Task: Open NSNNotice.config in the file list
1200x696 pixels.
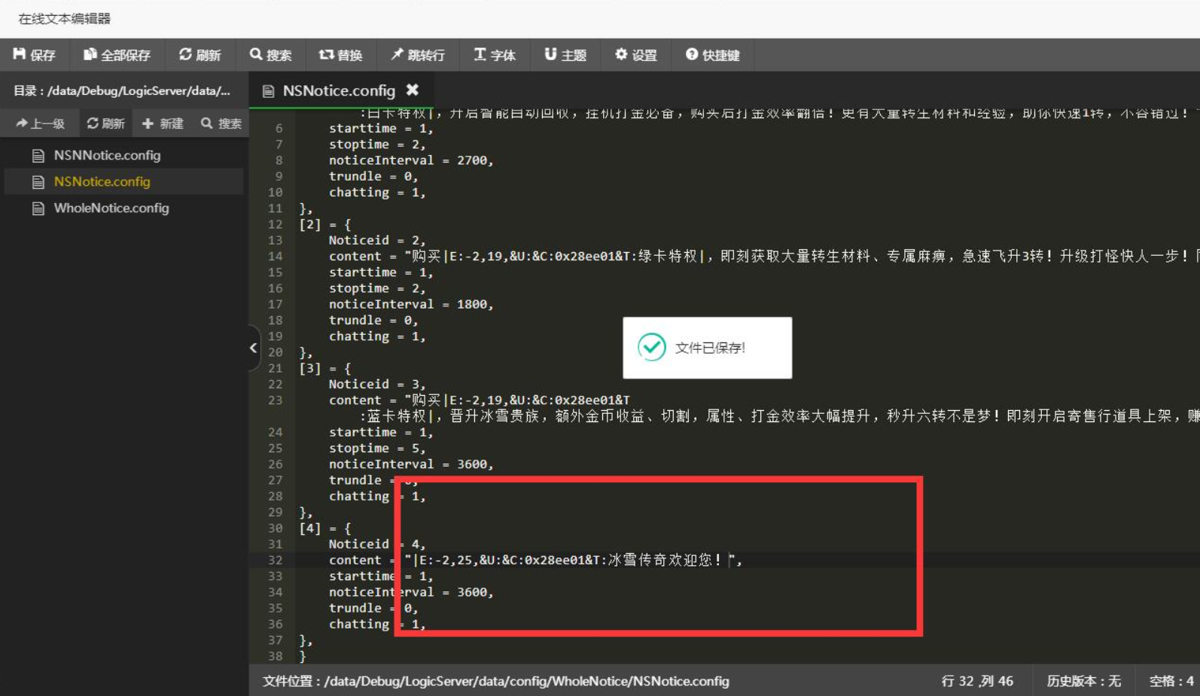Action: [107, 155]
